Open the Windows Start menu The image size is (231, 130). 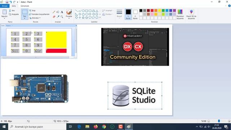(4, 127)
